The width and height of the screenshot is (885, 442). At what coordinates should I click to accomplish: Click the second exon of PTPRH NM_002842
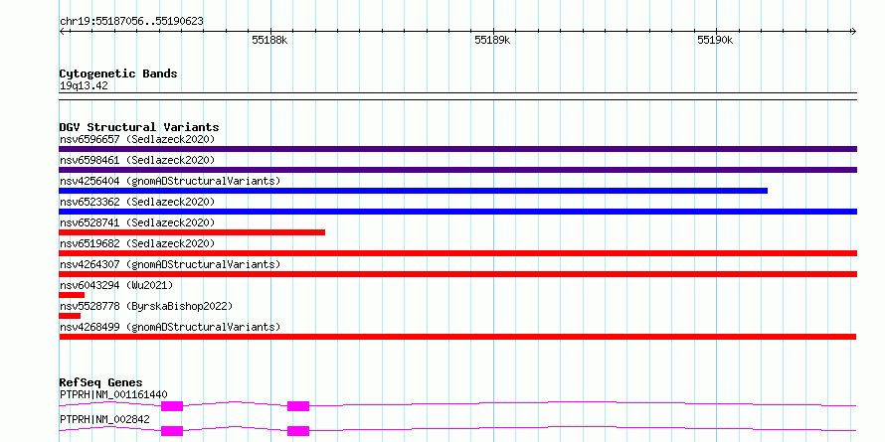pos(298,431)
